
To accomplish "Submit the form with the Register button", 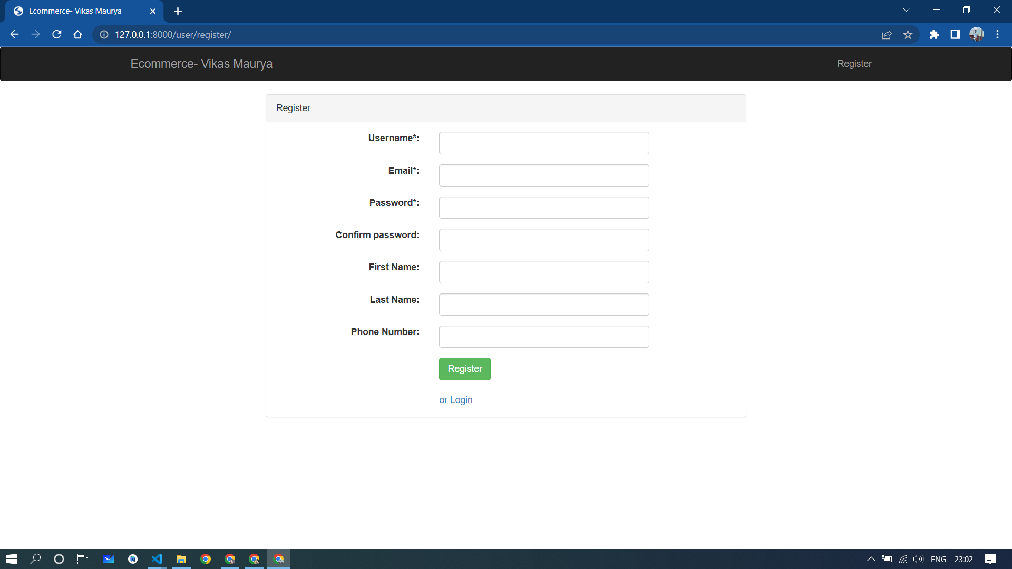I will (464, 369).
